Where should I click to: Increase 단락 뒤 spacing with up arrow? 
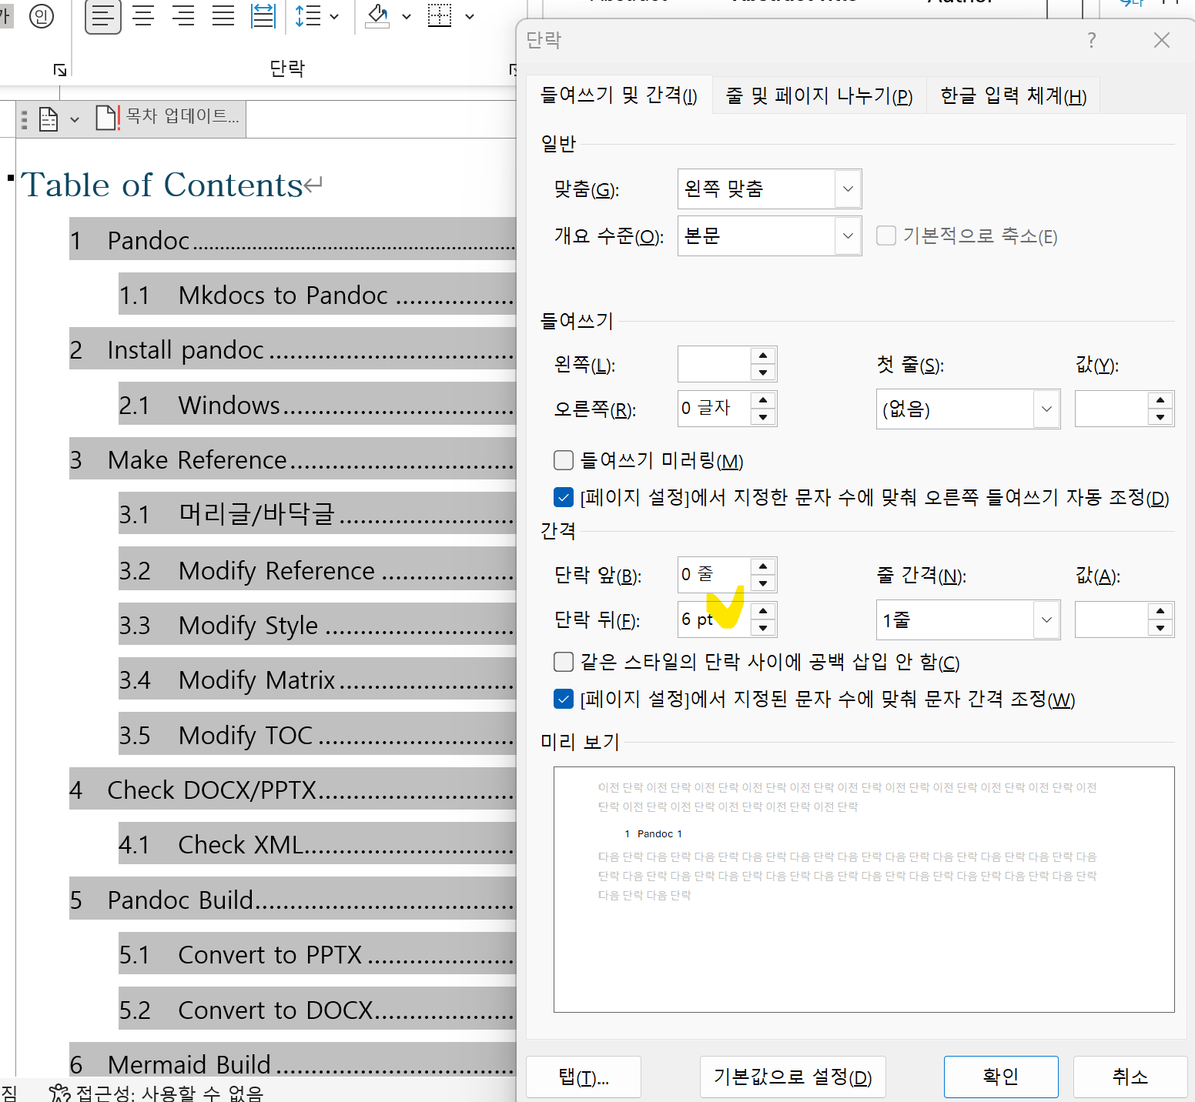tap(763, 611)
